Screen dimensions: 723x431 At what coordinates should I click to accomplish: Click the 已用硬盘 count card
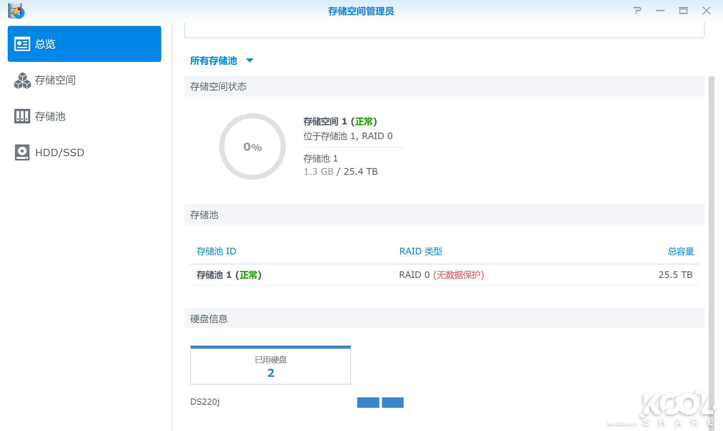pyautogui.click(x=271, y=366)
